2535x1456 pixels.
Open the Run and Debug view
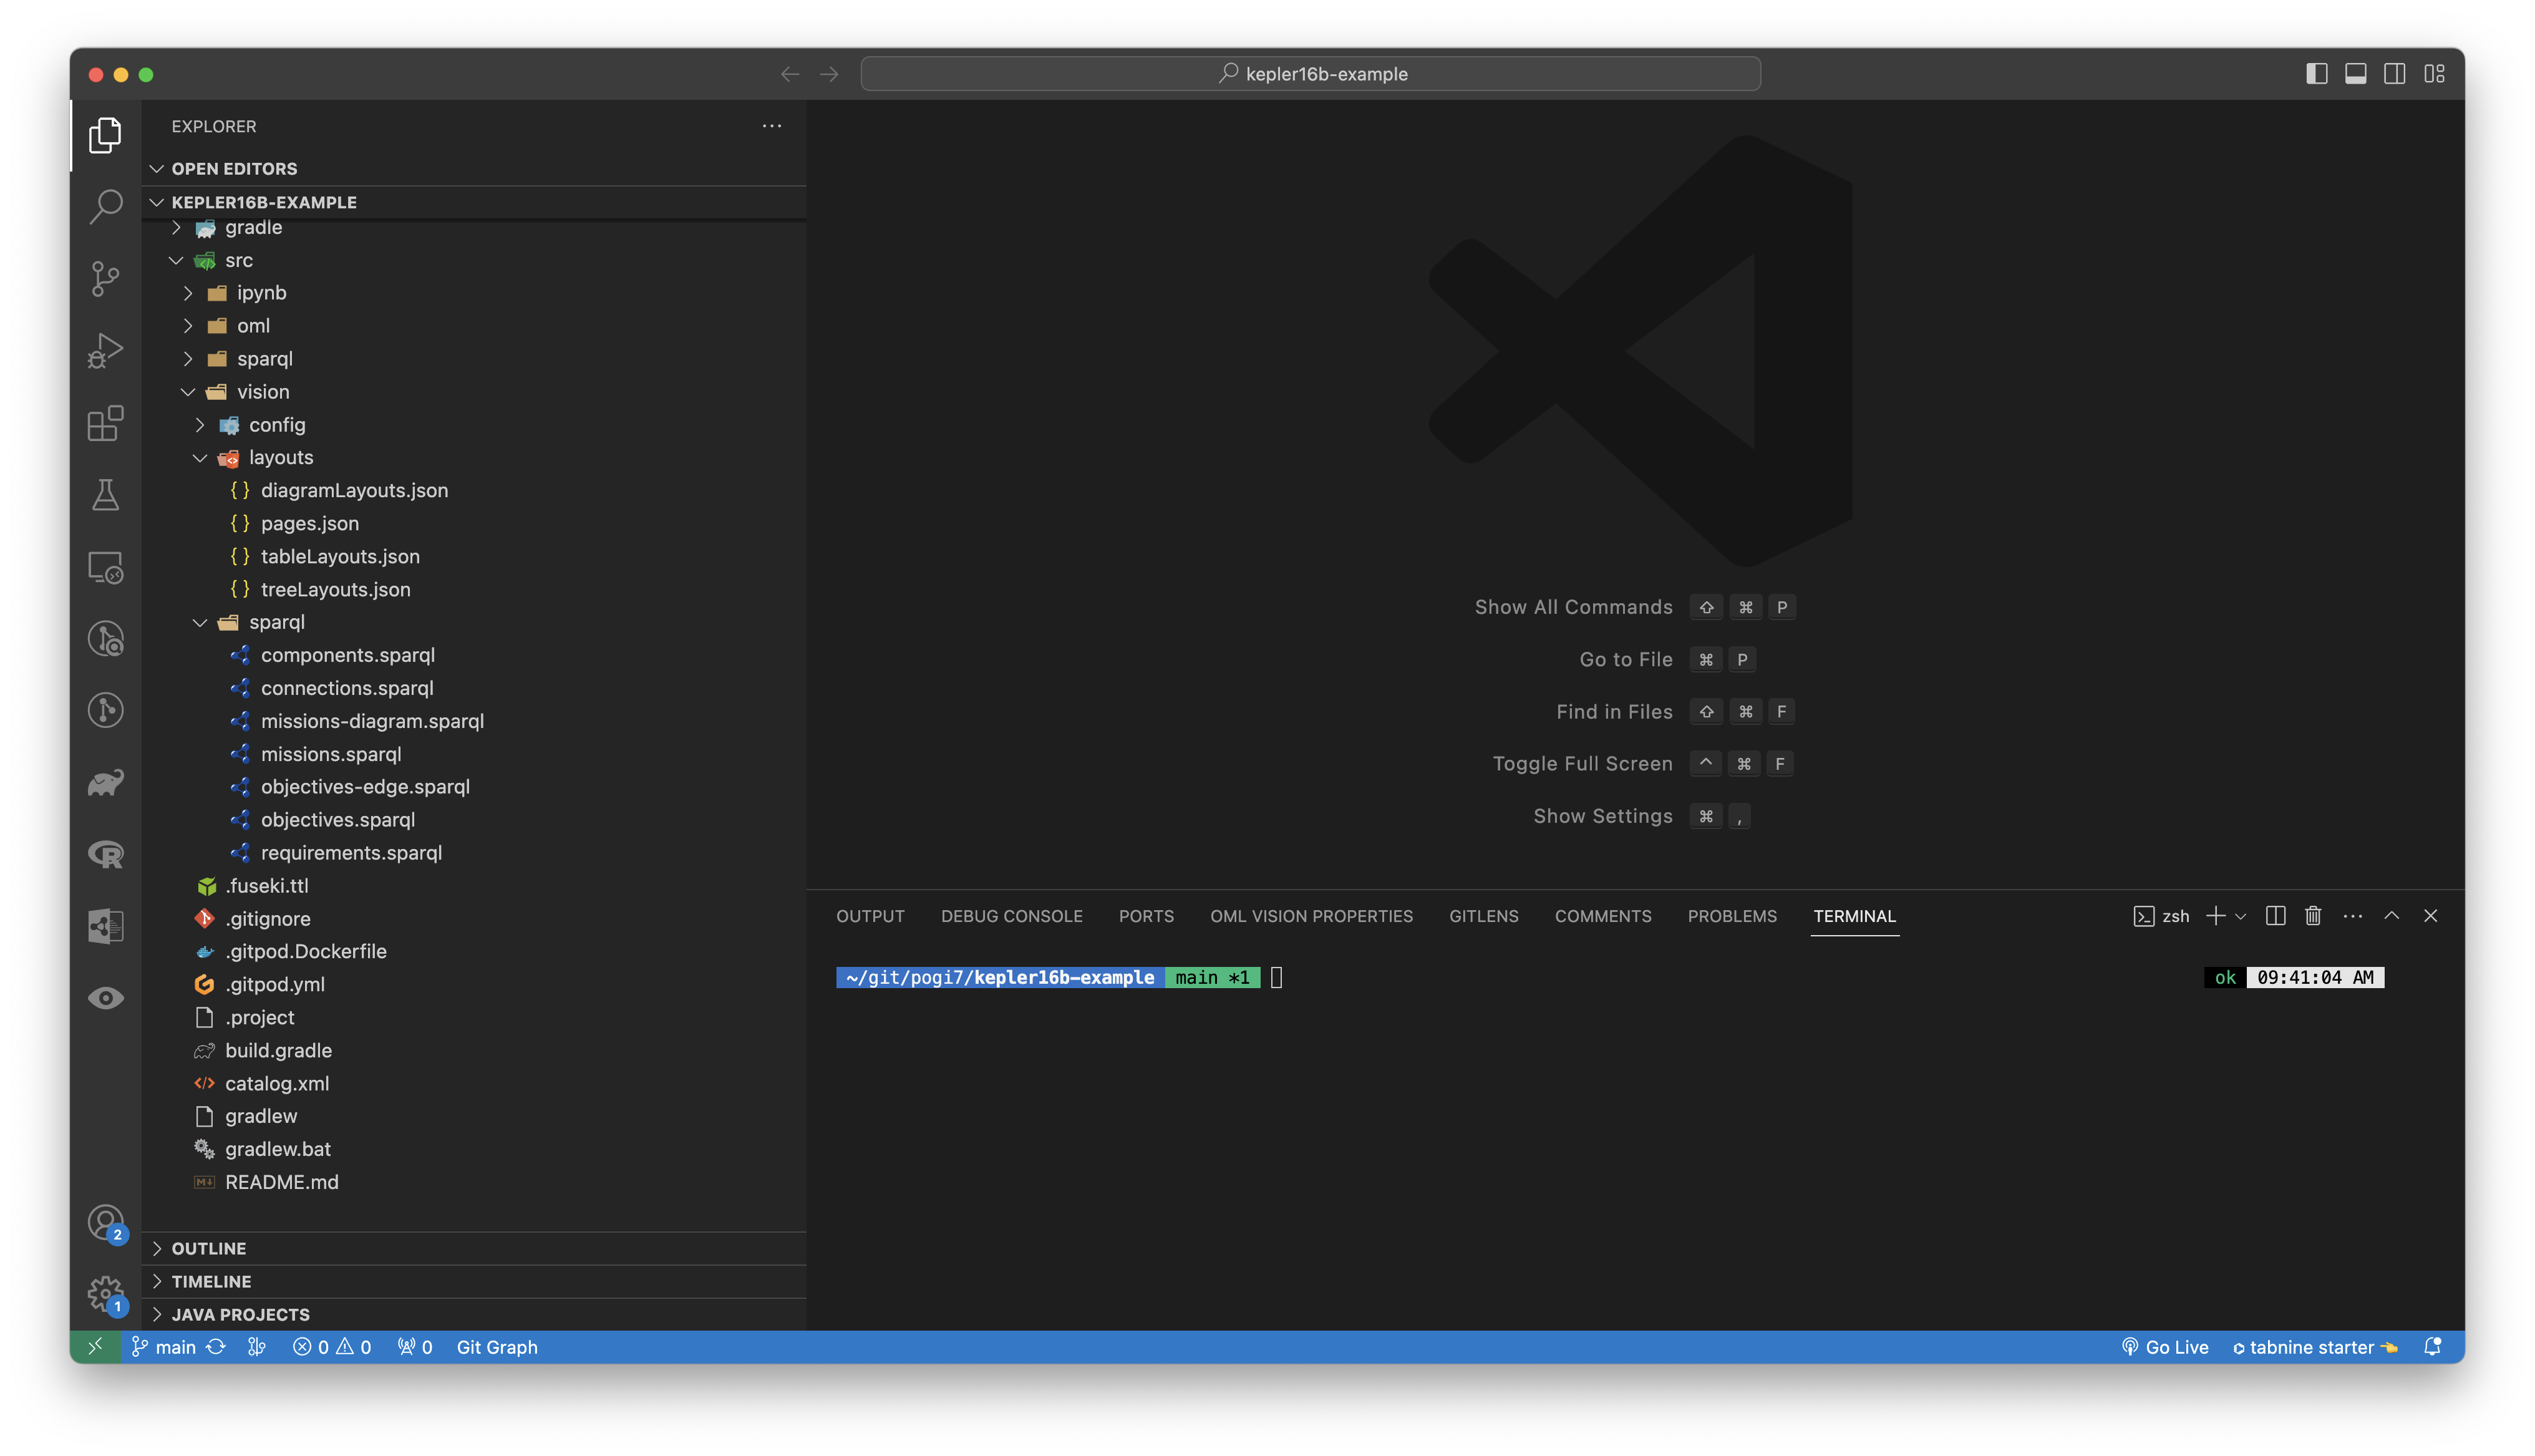pyautogui.click(x=105, y=351)
